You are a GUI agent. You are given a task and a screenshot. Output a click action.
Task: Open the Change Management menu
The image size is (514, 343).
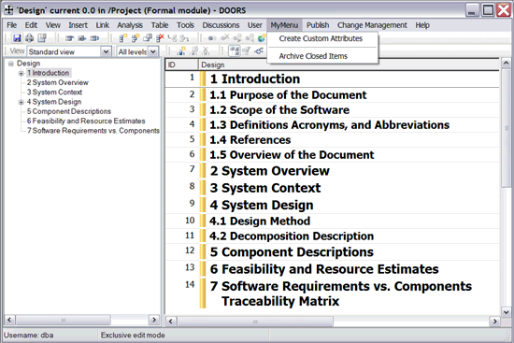(x=372, y=25)
